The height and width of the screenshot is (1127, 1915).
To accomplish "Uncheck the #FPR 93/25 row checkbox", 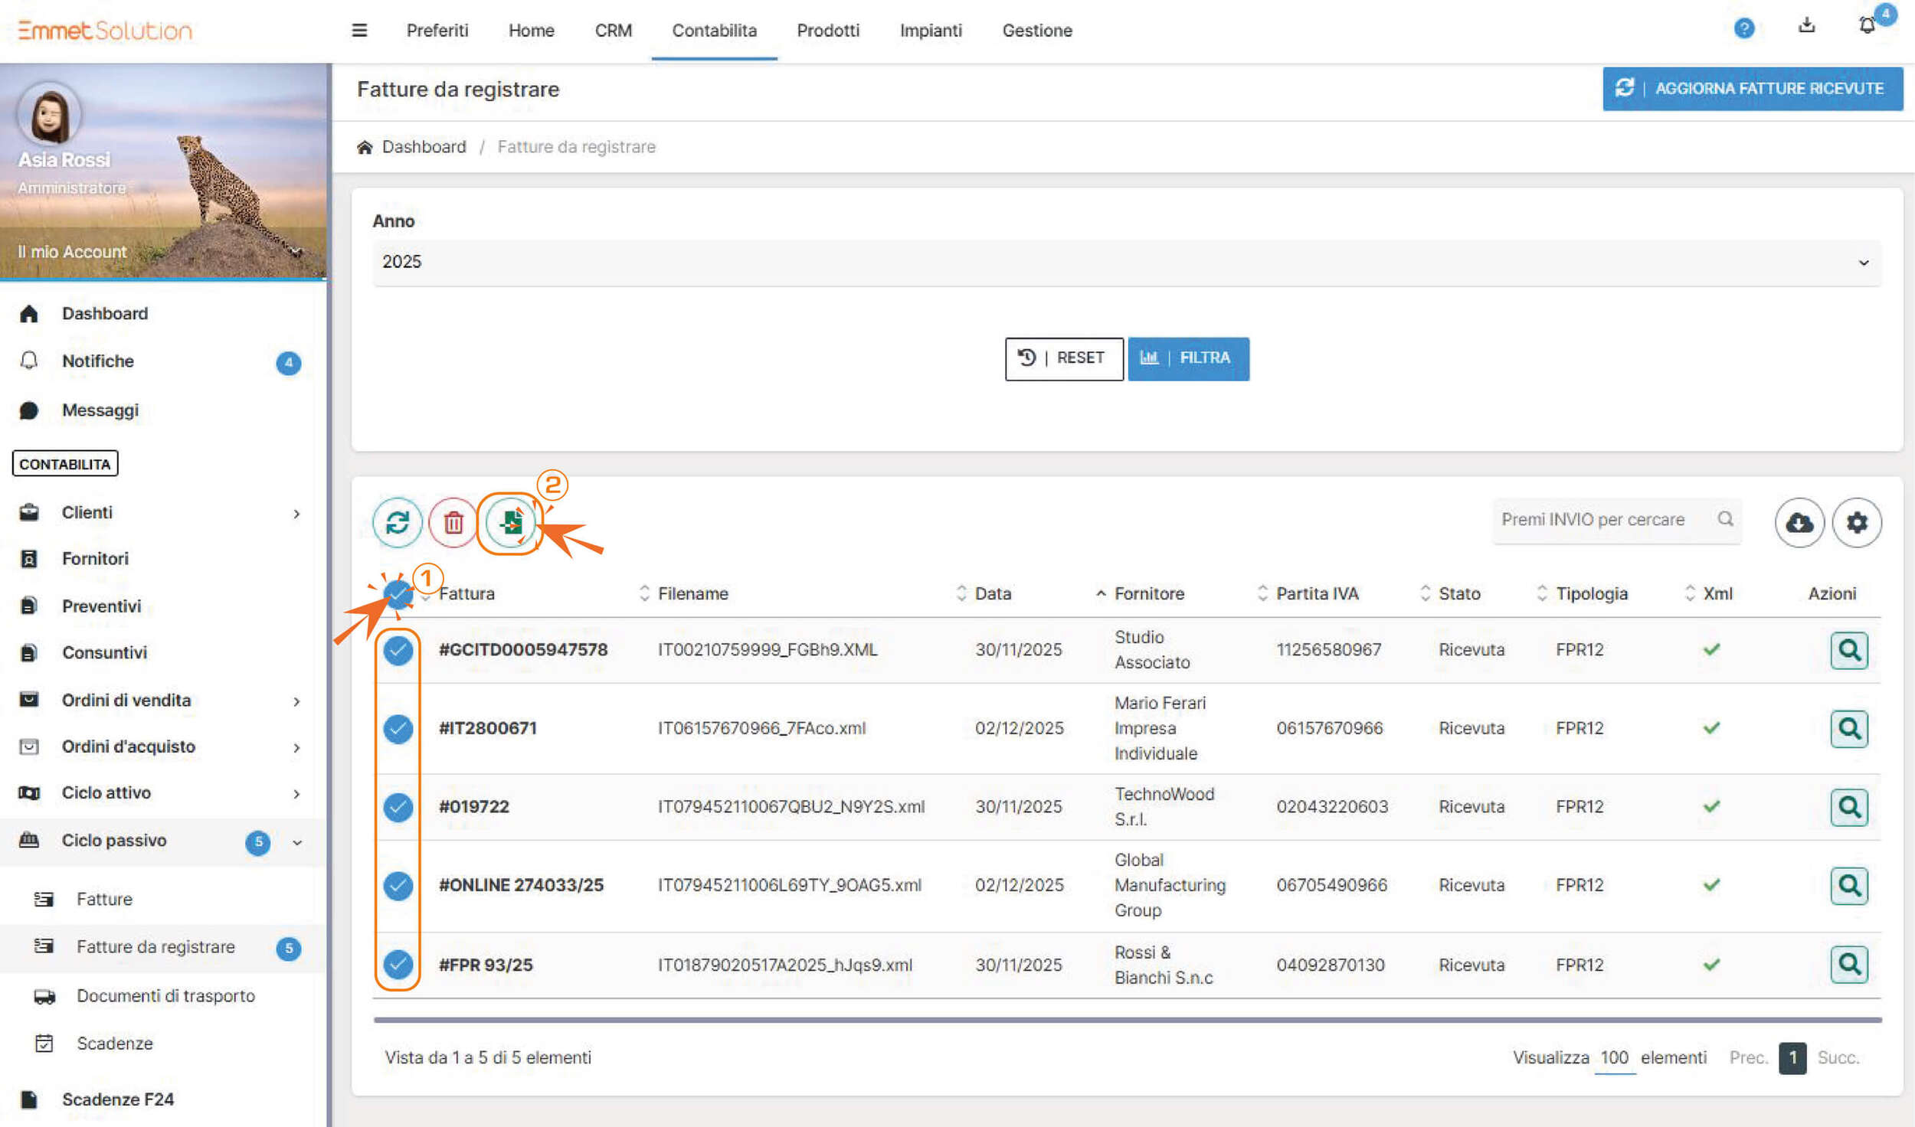I will click(x=398, y=965).
